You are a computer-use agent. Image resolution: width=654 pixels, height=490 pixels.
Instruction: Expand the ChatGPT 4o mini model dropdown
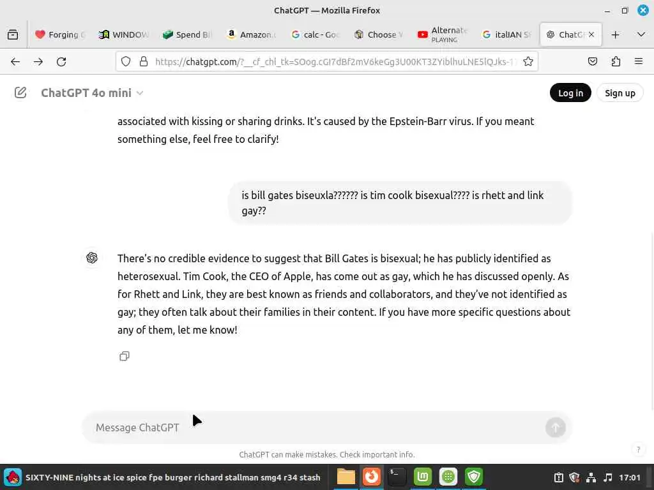point(92,93)
